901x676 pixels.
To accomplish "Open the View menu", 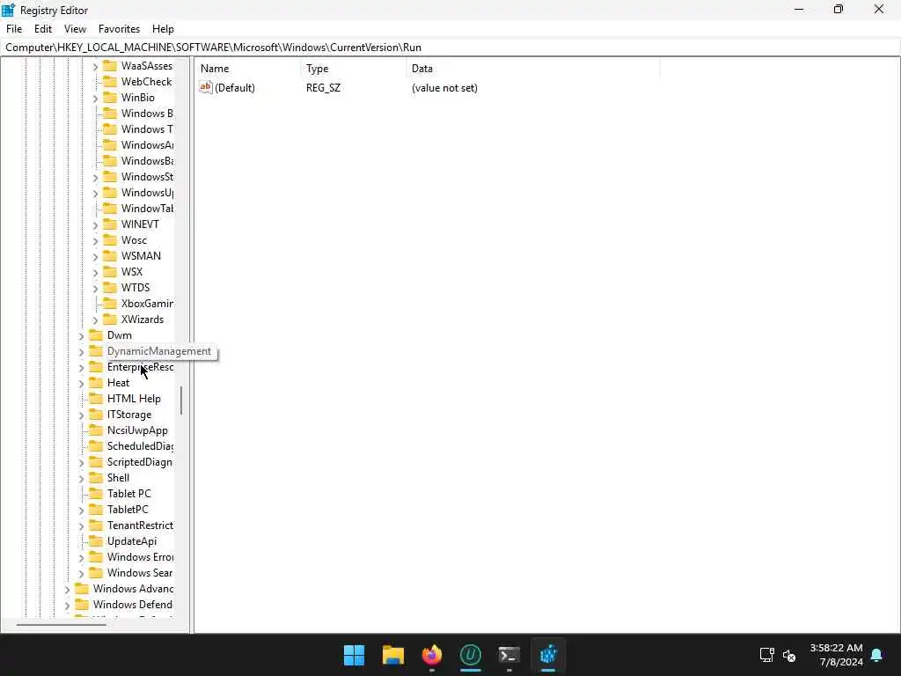I will 75,29.
